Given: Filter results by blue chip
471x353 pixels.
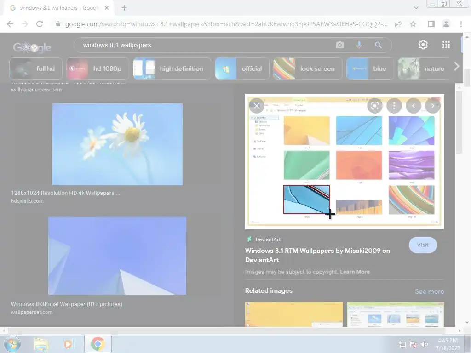Looking at the screenshot, I should pyautogui.click(x=370, y=69).
